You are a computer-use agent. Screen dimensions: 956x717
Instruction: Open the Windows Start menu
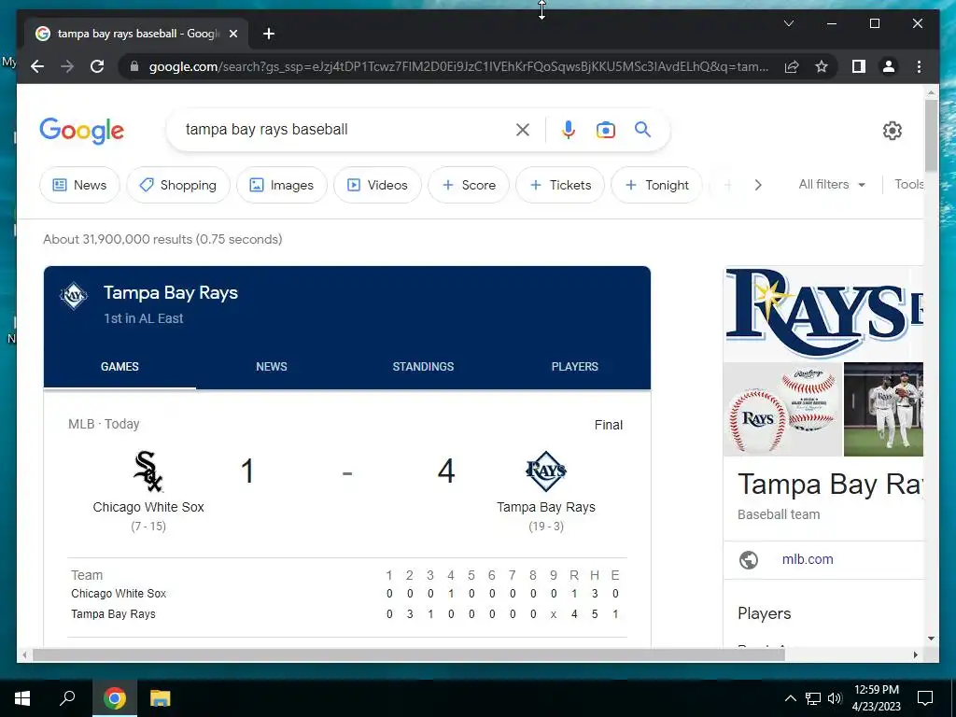(22, 698)
